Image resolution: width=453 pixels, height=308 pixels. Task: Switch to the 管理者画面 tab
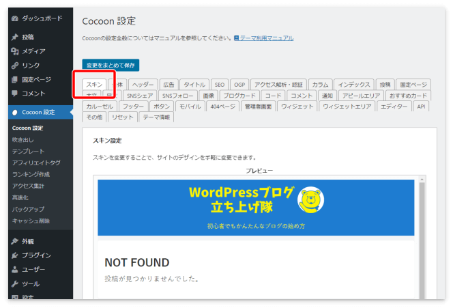pyautogui.click(x=259, y=106)
